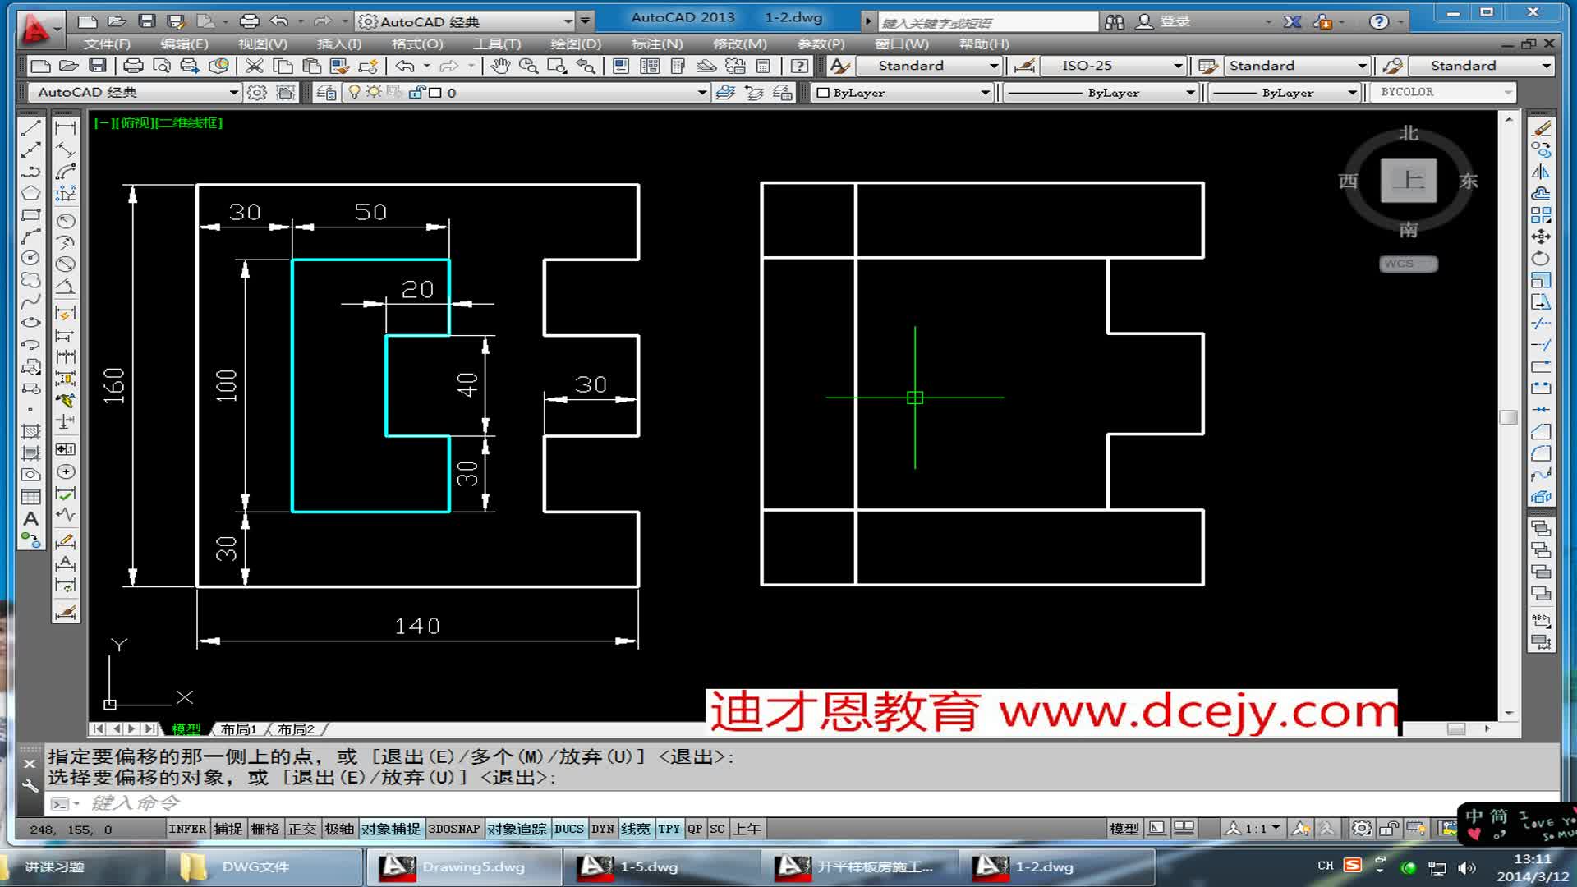Open Drawing5.dwg from the Windows taskbar
This screenshot has height=887, width=1577.
pyautogui.click(x=462, y=866)
